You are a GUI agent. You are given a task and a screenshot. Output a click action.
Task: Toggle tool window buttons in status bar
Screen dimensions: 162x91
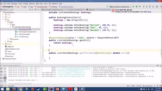pos(2,86)
